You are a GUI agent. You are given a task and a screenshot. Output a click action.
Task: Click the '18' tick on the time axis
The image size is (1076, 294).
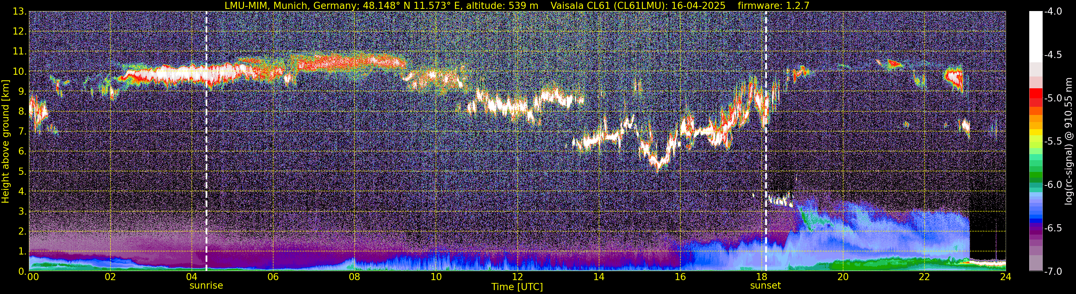(x=762, y=277)
